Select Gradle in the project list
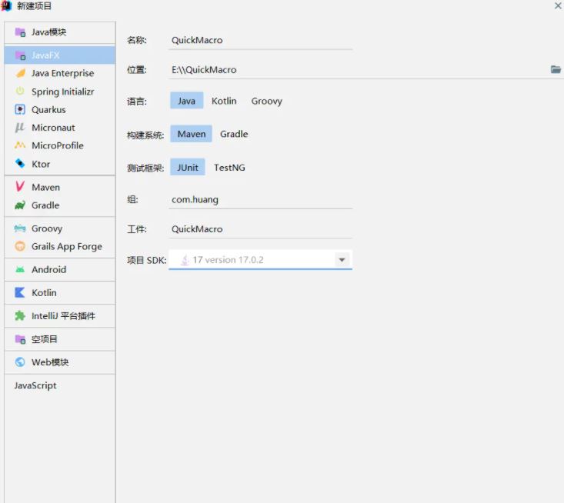The height and width of the screenshot is (503, 564). pyautogui.click(x=60, y=205)
